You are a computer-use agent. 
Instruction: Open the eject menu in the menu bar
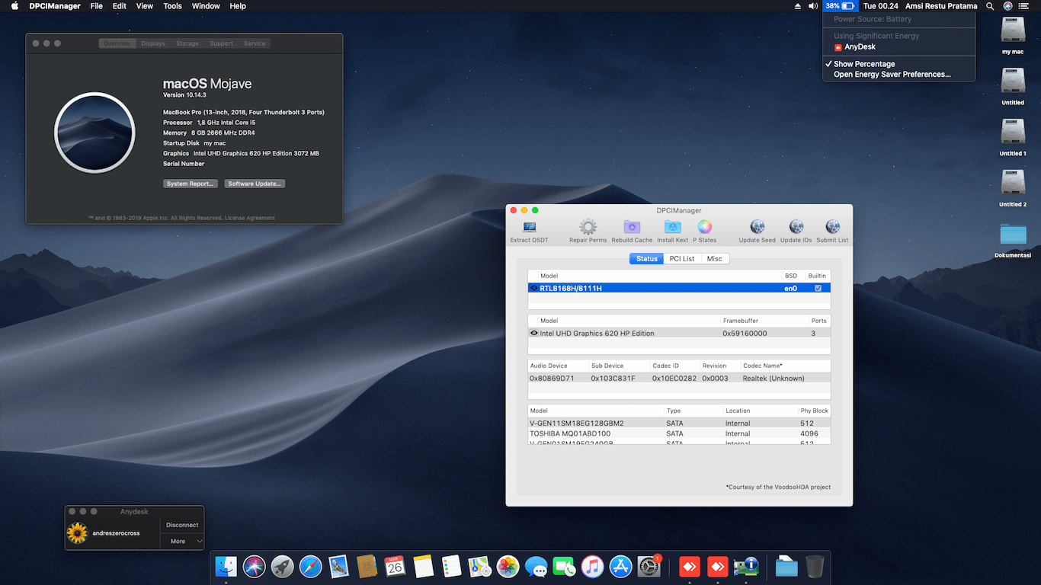click(797, 6)
